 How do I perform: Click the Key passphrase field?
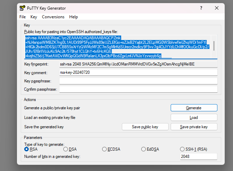point(138,81)
